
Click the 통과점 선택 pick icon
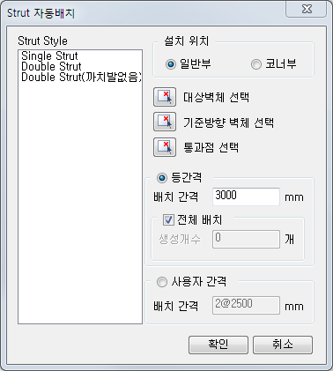click(x=165, y=147)
